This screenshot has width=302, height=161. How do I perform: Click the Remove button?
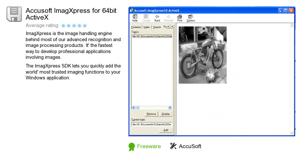pos(151,114)
